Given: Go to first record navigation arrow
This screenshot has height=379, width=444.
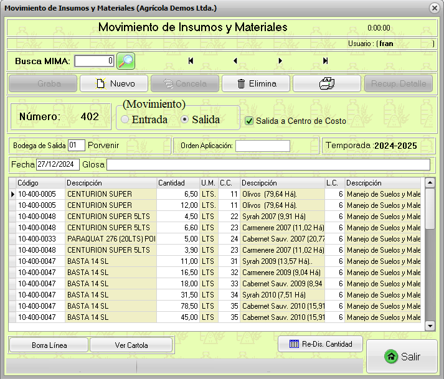Looking at the screenshot, I should coord(191,60).
